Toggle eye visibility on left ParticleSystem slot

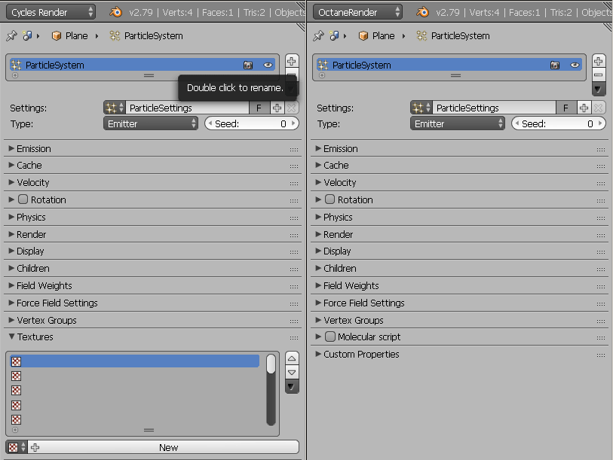point(268,65)
